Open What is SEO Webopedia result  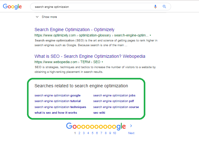[x=90, y=56]
